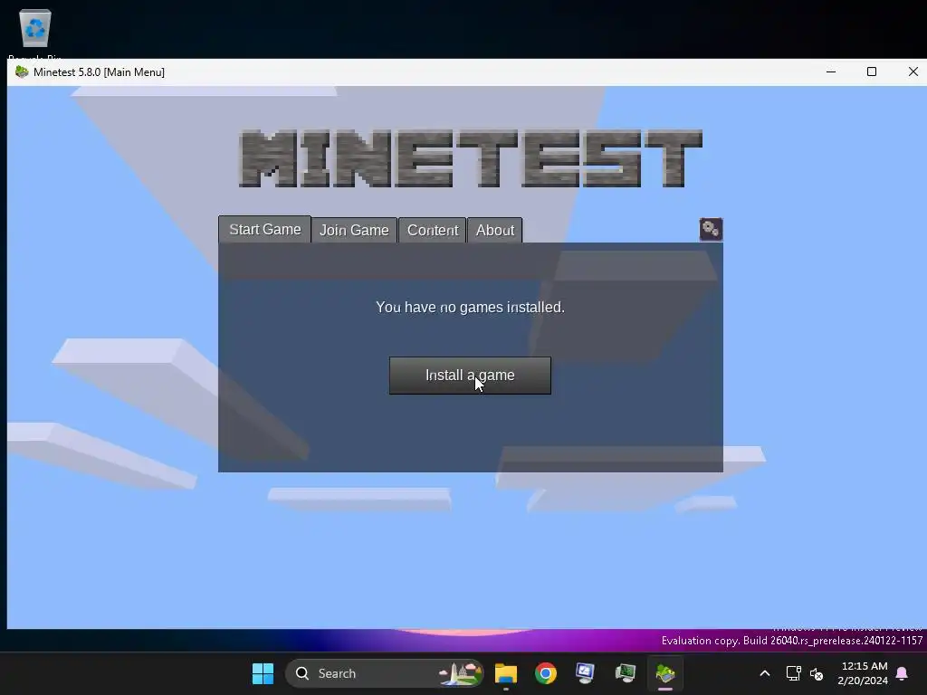Click the Minetest title bar app icon
The image size is (927, 695).
click(22, 72)
